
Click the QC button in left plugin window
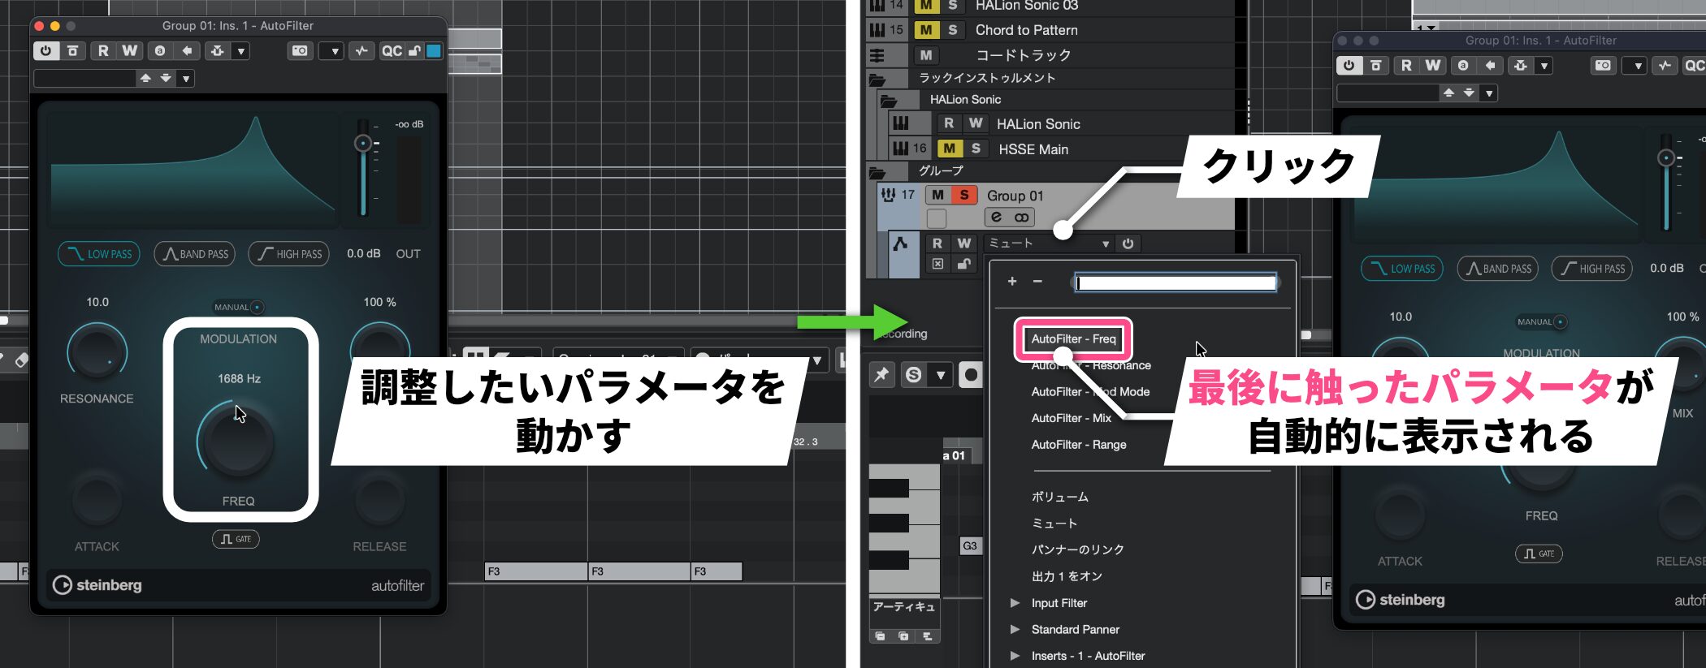[x=392, y=51]
